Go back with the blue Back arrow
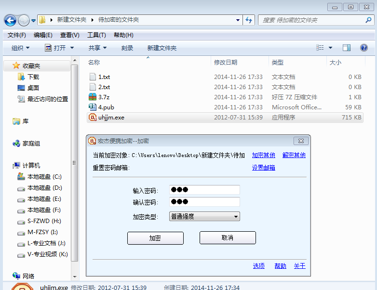Viewport: 377px width, 290px height. 10,20
